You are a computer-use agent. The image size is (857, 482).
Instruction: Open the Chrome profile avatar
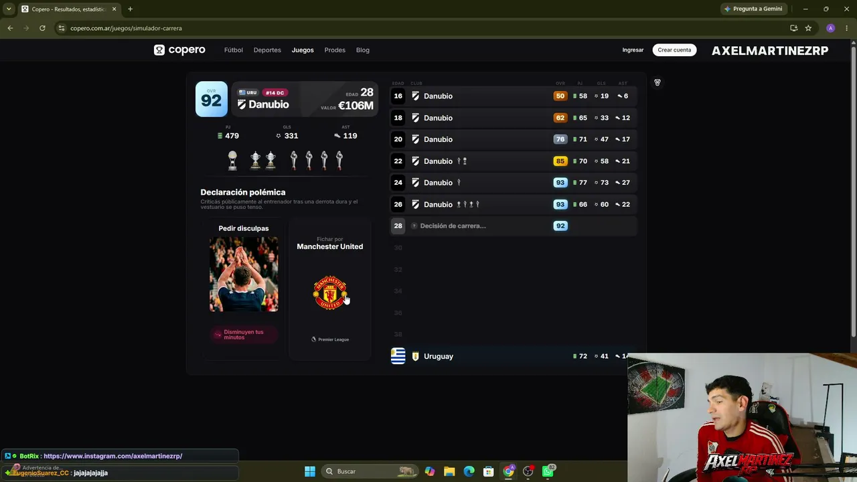click(831, 28)
